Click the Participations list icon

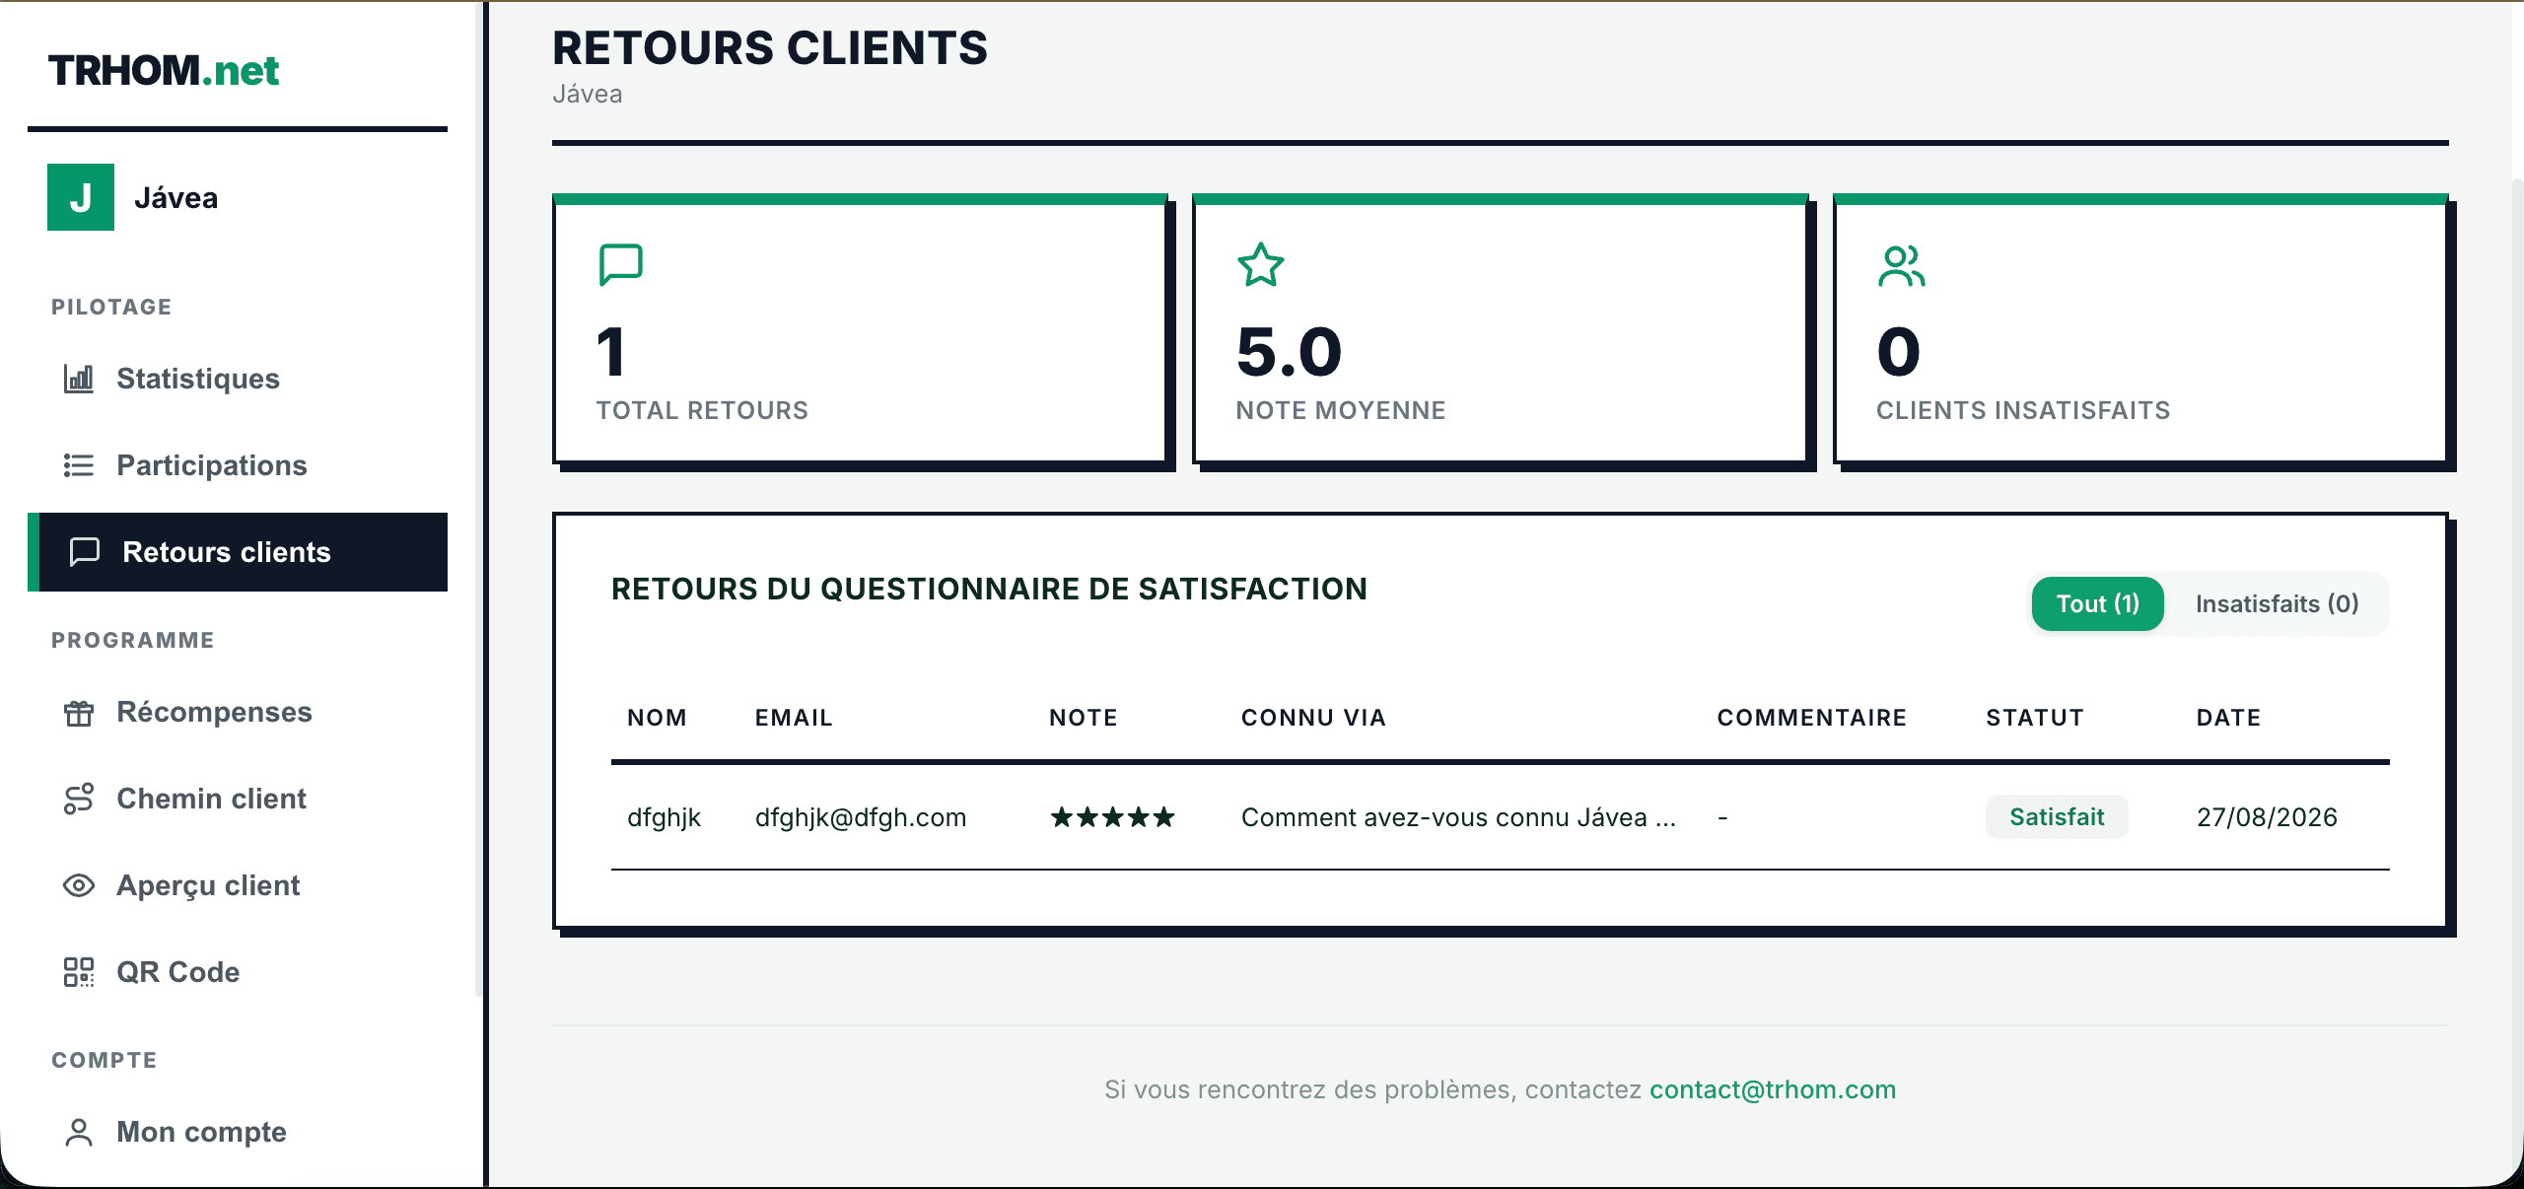point(79,465)
